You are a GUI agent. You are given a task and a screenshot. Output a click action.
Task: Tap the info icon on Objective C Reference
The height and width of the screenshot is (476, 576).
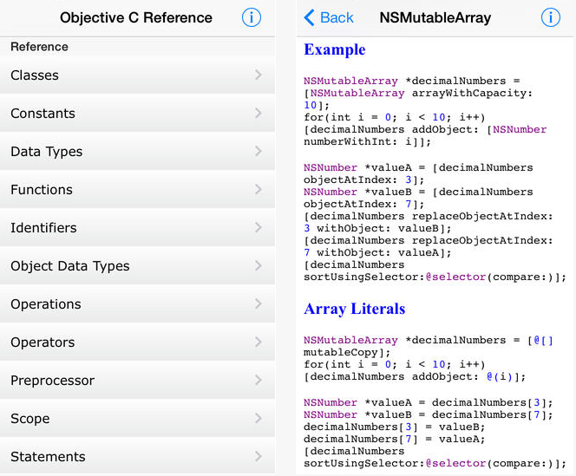pyautogui.click(x=252, y=17)
